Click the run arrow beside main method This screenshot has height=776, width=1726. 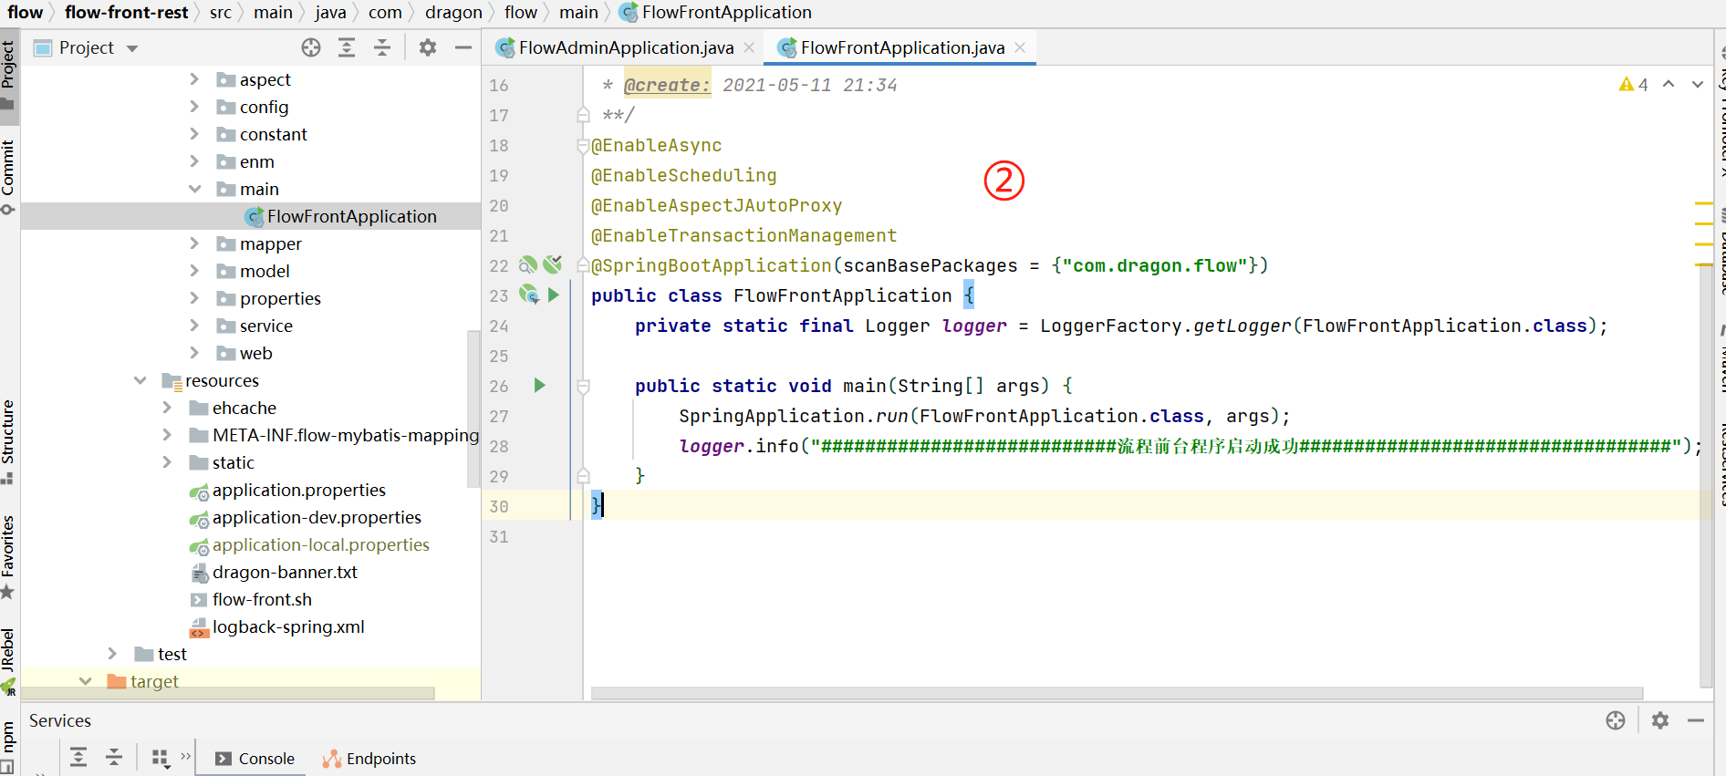[x=539, y=386]
